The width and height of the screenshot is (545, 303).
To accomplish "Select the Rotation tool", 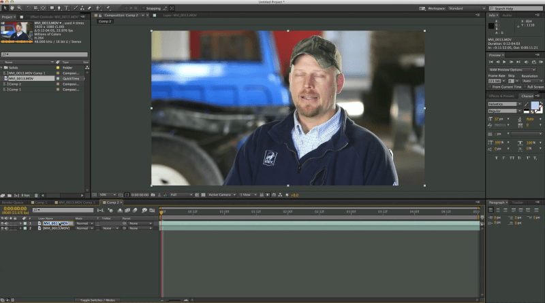I will point(29,7).
